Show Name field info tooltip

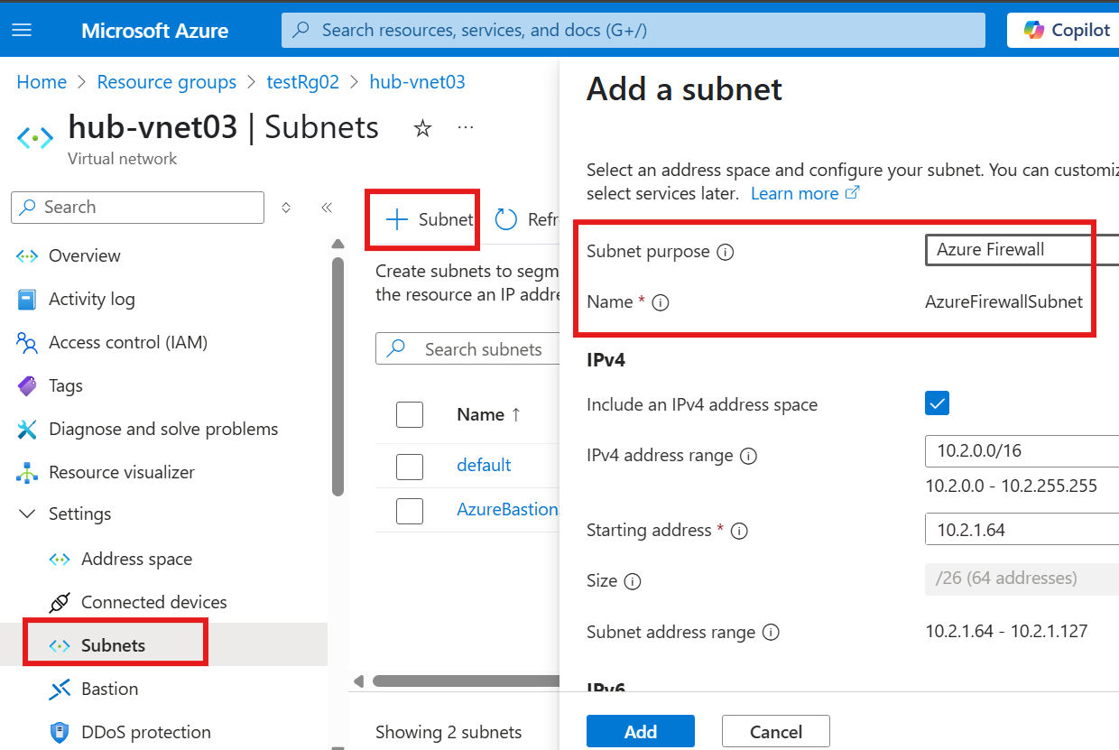coord(660,303)
